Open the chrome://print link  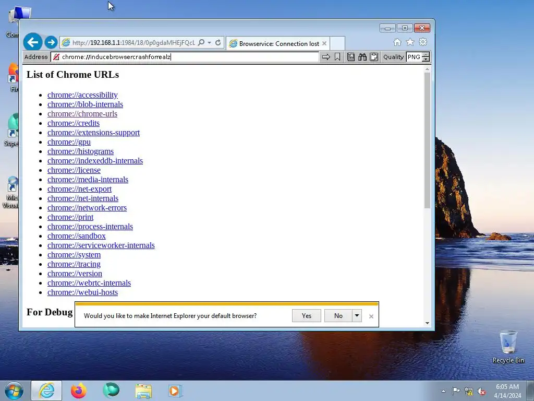pos(70,217)
